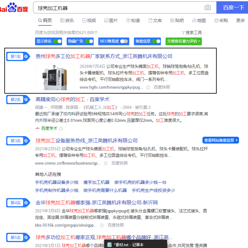The height and width of the screenshot is (248, 248).
Task: Open 百度快照 for bbs.0516k.com result
Action: pyautogui.click(x=116, y=225)
